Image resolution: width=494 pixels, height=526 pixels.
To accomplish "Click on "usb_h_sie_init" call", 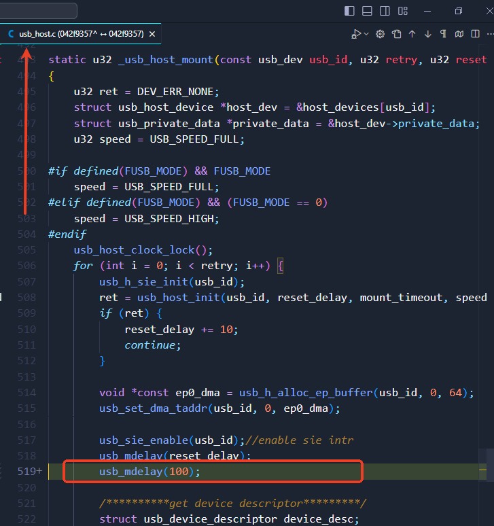I will [x=143, y=282].
